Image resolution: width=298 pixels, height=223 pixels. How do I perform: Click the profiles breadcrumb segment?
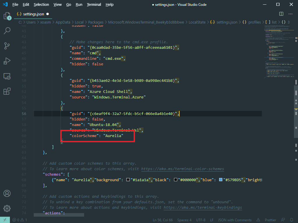coord(252,22)
